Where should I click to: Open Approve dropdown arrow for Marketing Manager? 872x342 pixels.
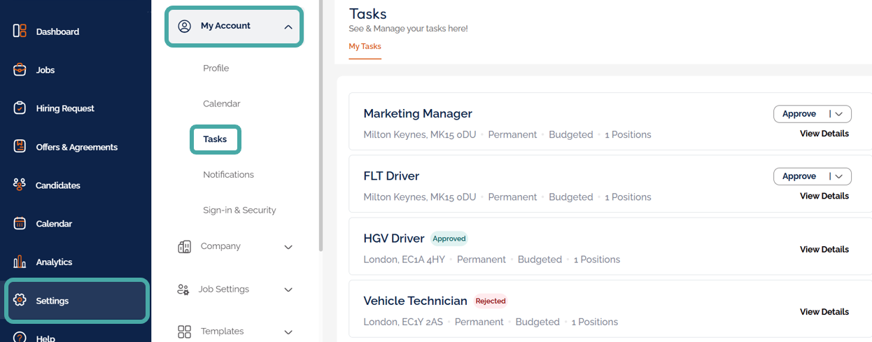[839, 114]
